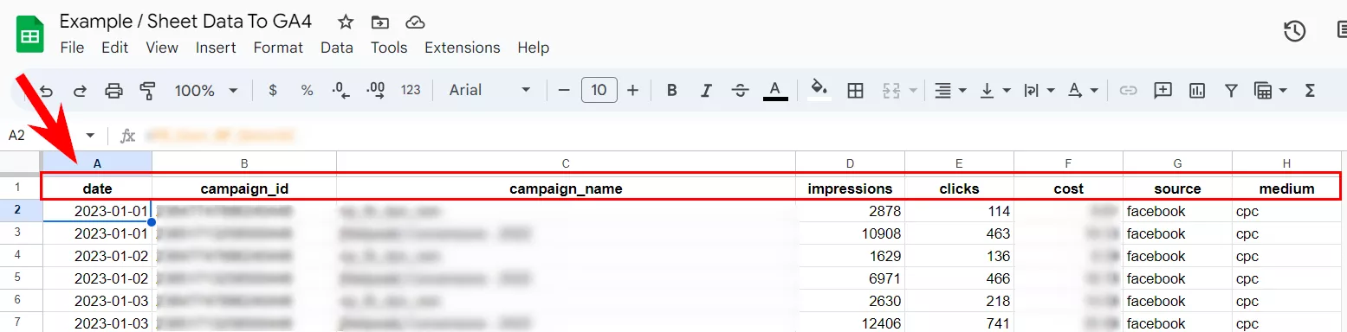The image size is (1347, 332).
Task: Open the version history clock icon
Action: click(1294, 31)
